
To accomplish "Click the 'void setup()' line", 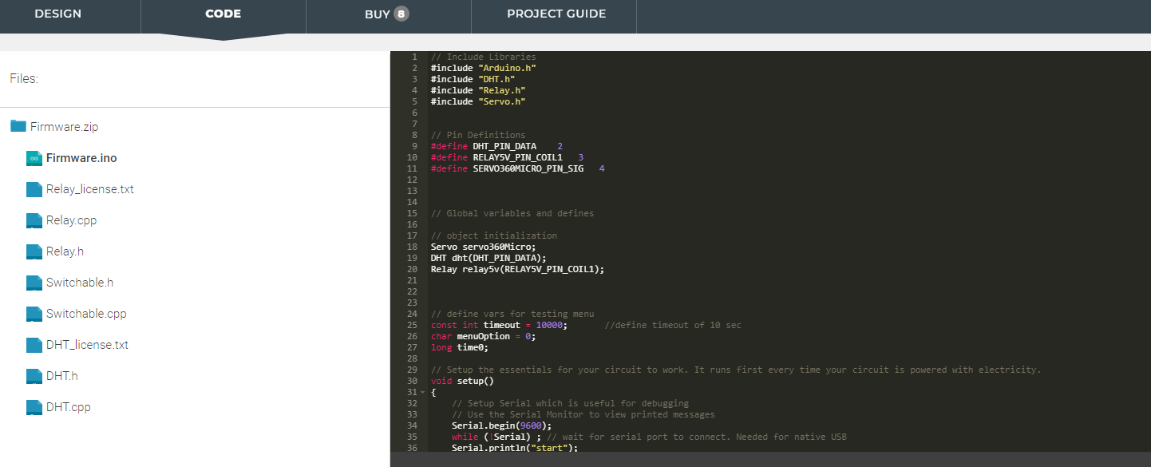I will point(462,381).
